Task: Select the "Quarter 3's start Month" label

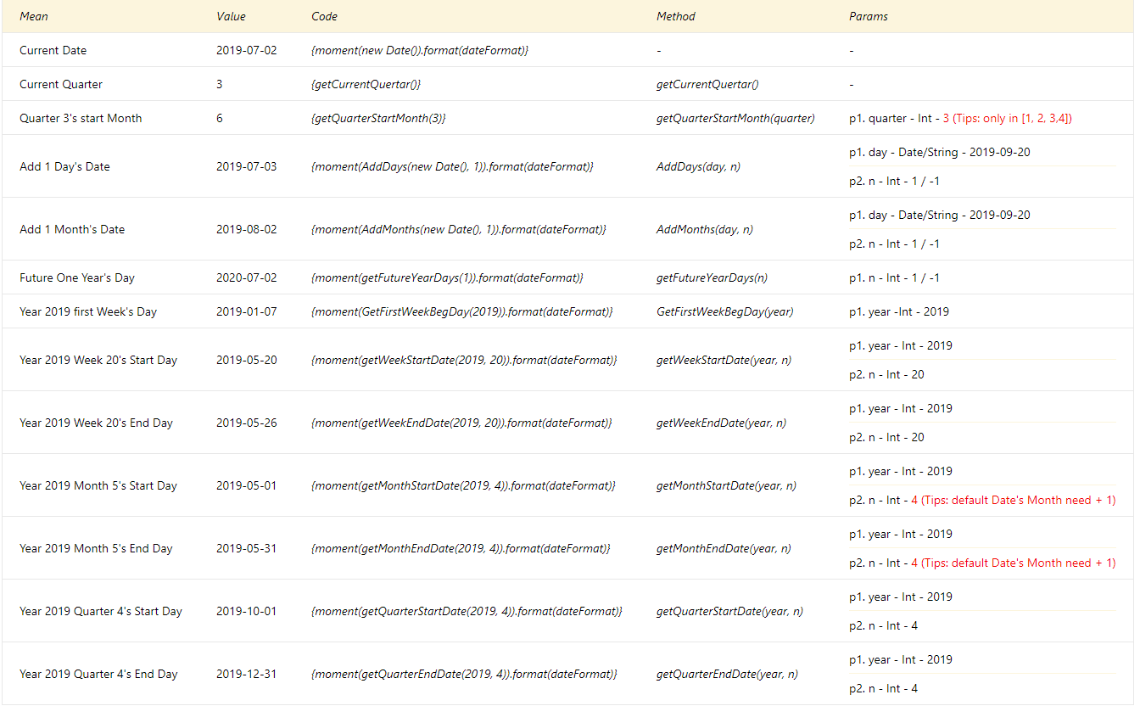Action: [81, 118]
